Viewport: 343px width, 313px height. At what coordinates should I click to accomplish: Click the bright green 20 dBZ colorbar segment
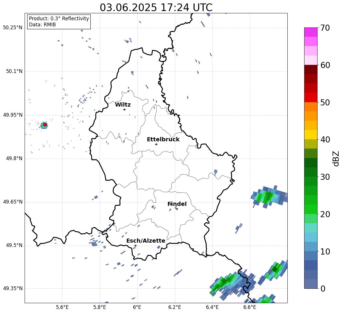tap(311, 209)
